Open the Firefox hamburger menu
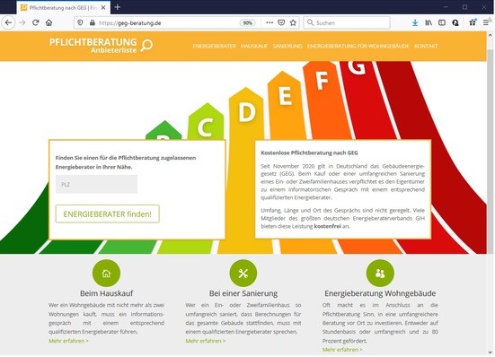Screen dimensions: 495x357 click(486, 22)
